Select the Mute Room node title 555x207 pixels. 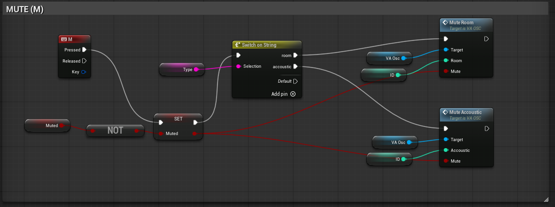tap(461, 22)
